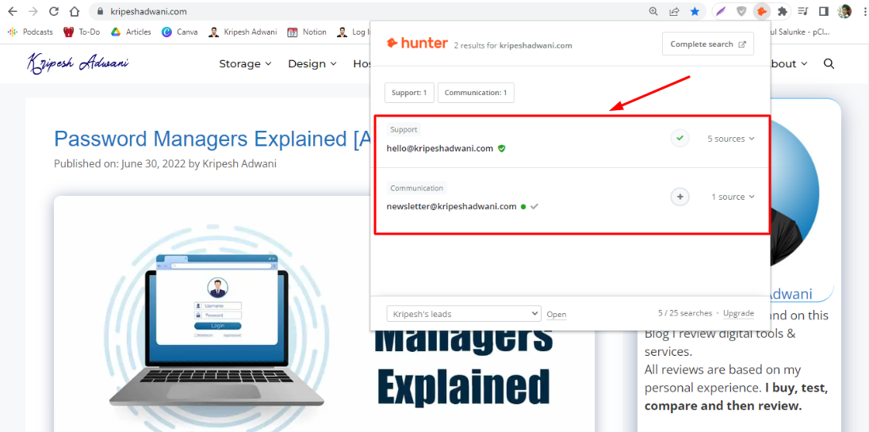The width and height of the screenshot is (869, 432).
Task: Click the Password Managers Explained thumbnail image
Action: click(x=324, y=313)
